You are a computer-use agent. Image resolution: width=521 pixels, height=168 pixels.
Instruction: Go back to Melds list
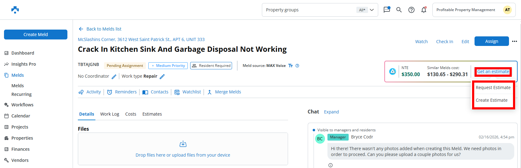click(x=100, y=29)
